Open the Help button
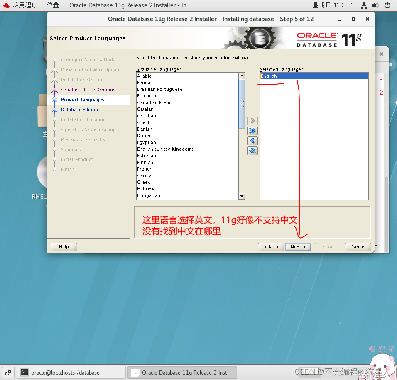397x380 pixels. pyautogui.click(x=64, y=247)
